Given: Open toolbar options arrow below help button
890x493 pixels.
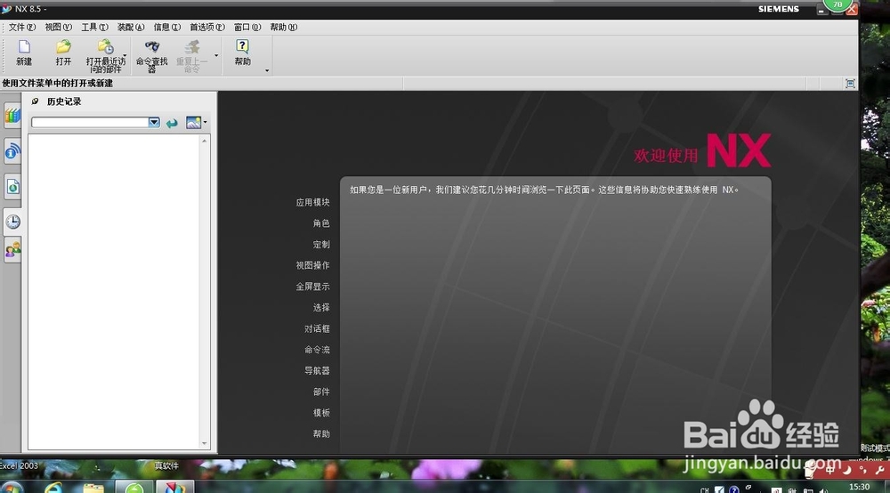Looking at the screenshot, I should pos(267,71).
